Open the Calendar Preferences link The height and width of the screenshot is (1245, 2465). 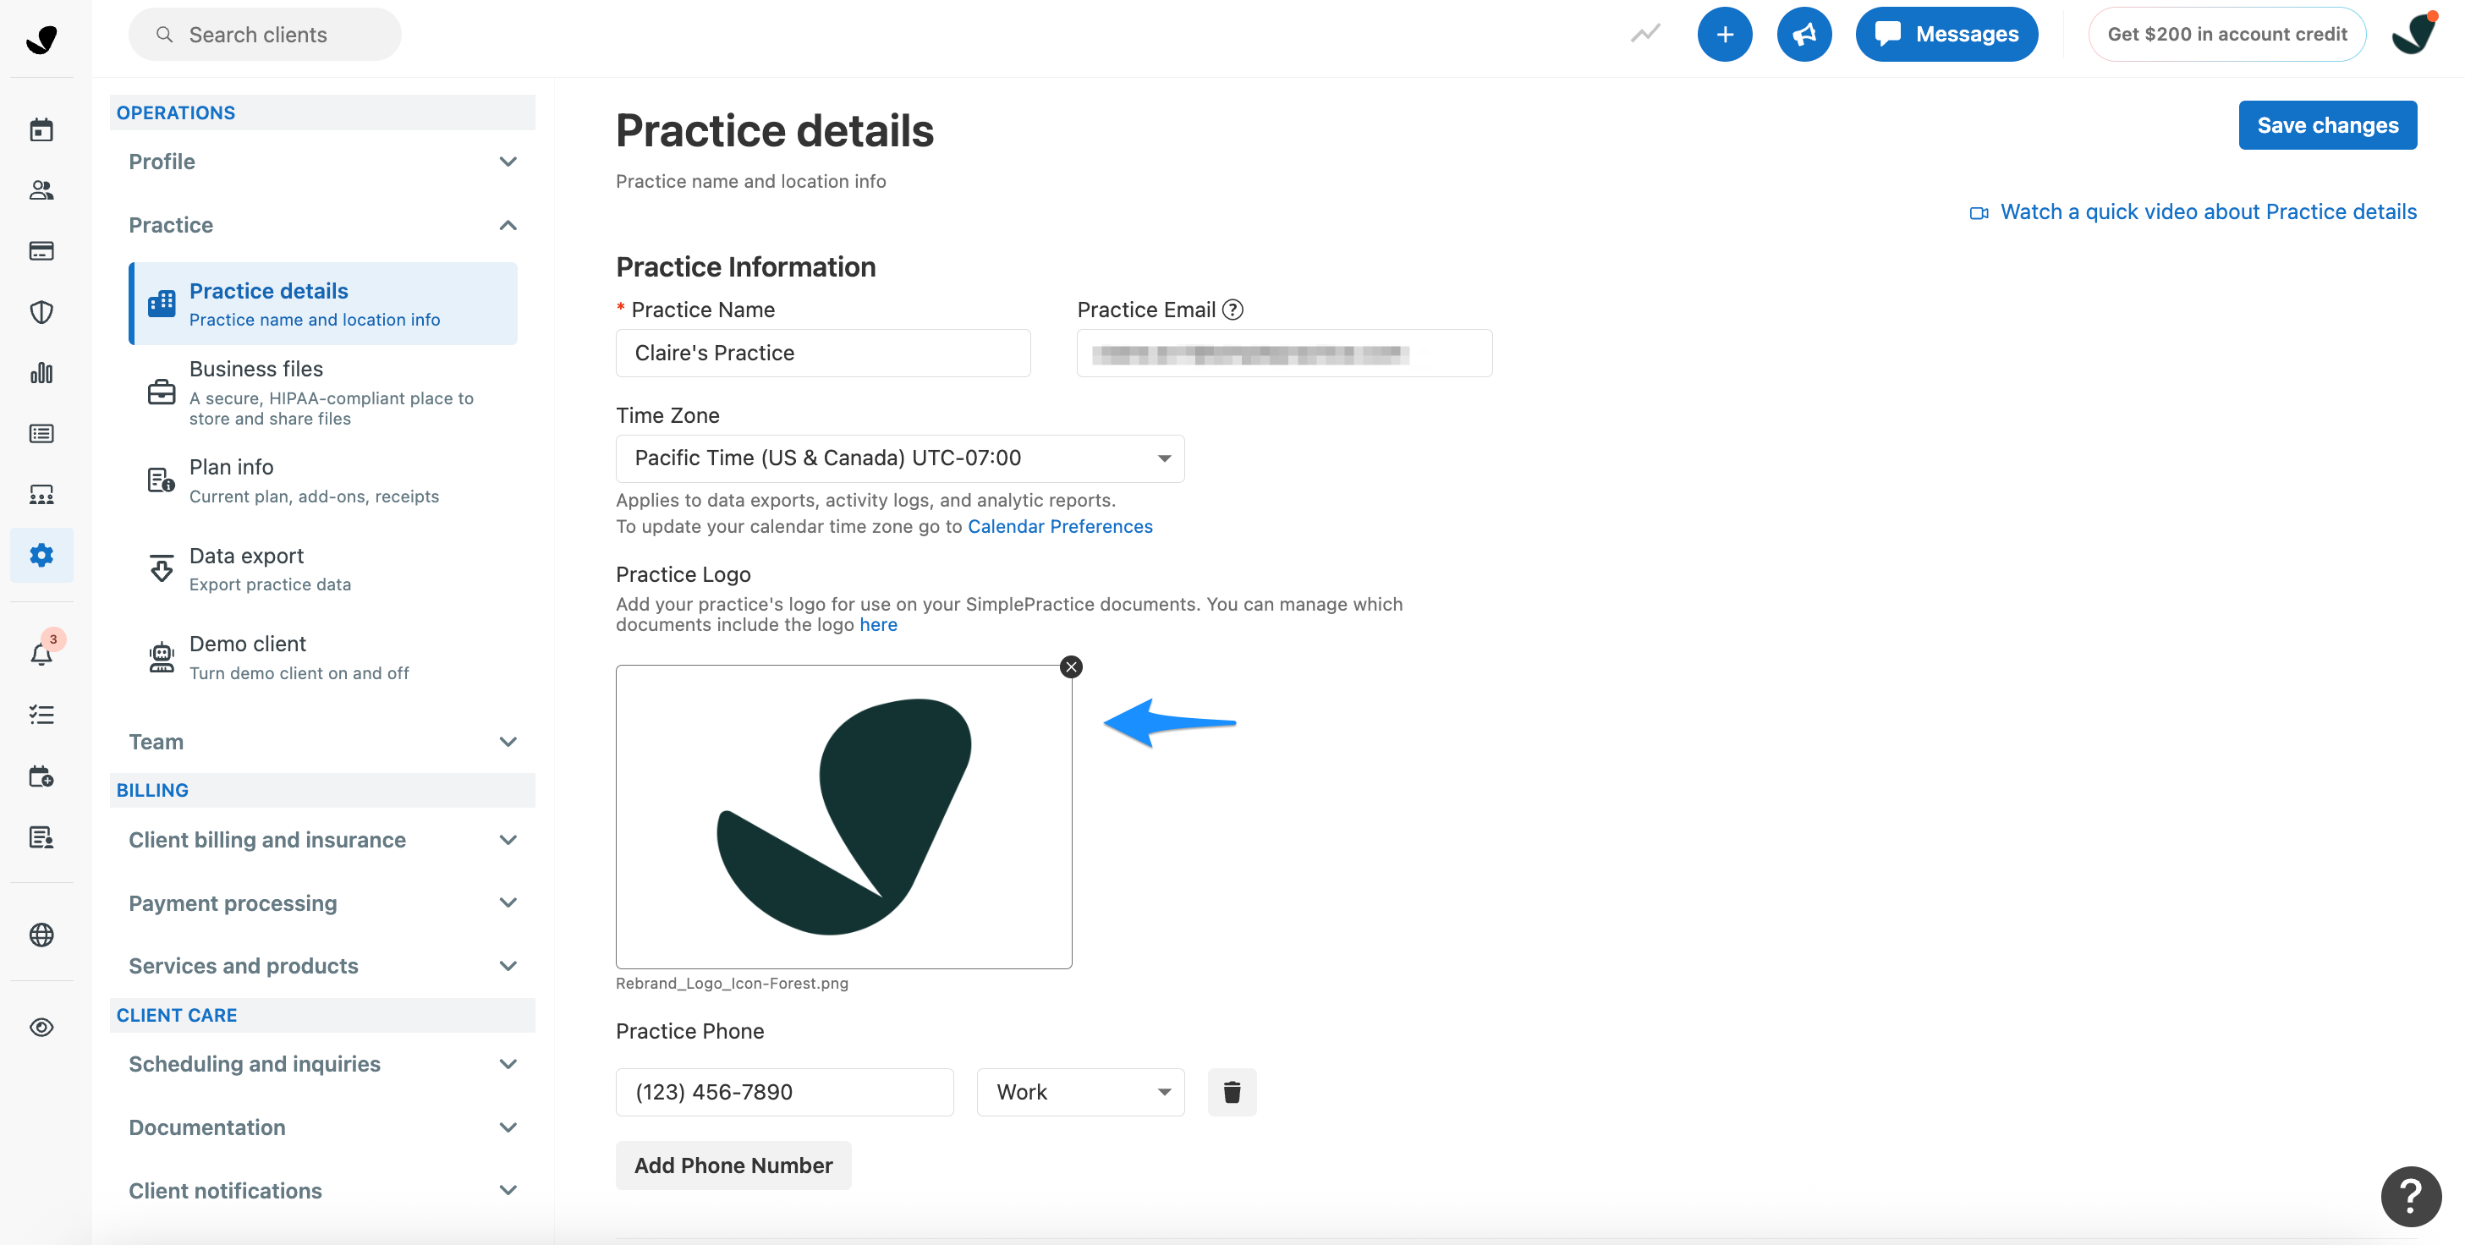coord(1059,526)
